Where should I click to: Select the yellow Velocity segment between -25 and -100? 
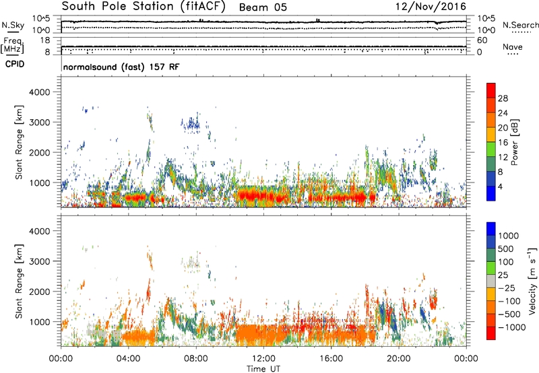pyautogui.click(x=491, y=294)
